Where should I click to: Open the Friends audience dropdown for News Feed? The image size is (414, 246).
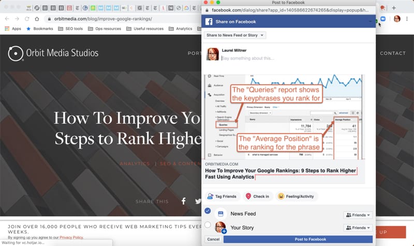pos(358,215)
